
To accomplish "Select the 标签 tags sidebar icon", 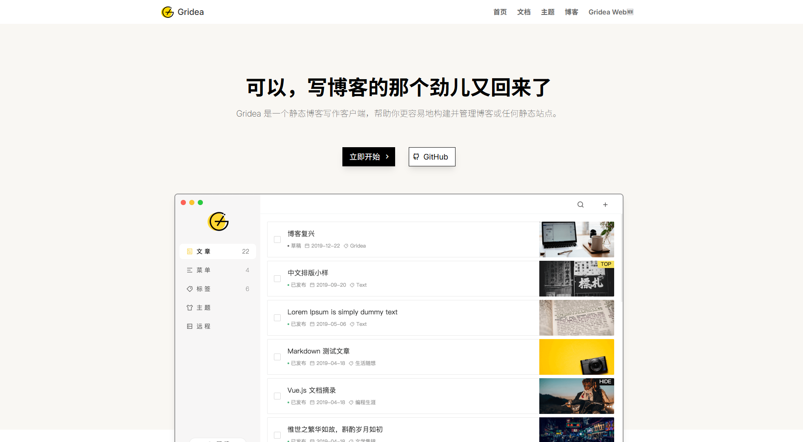I will point(190,289).
